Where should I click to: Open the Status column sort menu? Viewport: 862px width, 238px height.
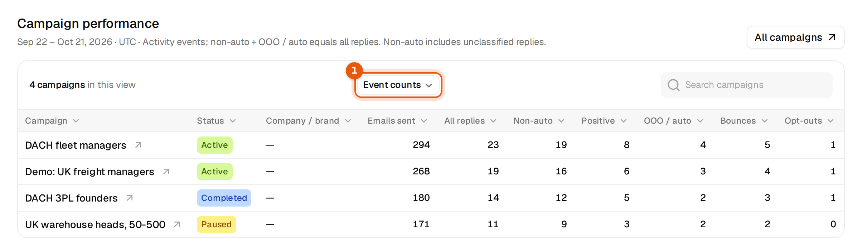pos(216,121)
